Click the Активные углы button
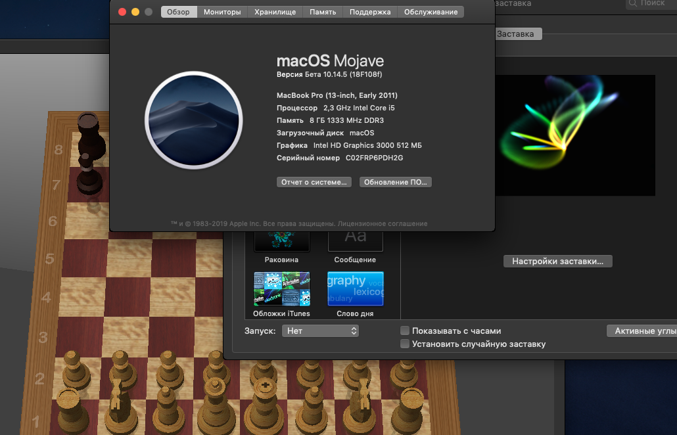Viewport: 677px width, 435px height. pos(642,331)
